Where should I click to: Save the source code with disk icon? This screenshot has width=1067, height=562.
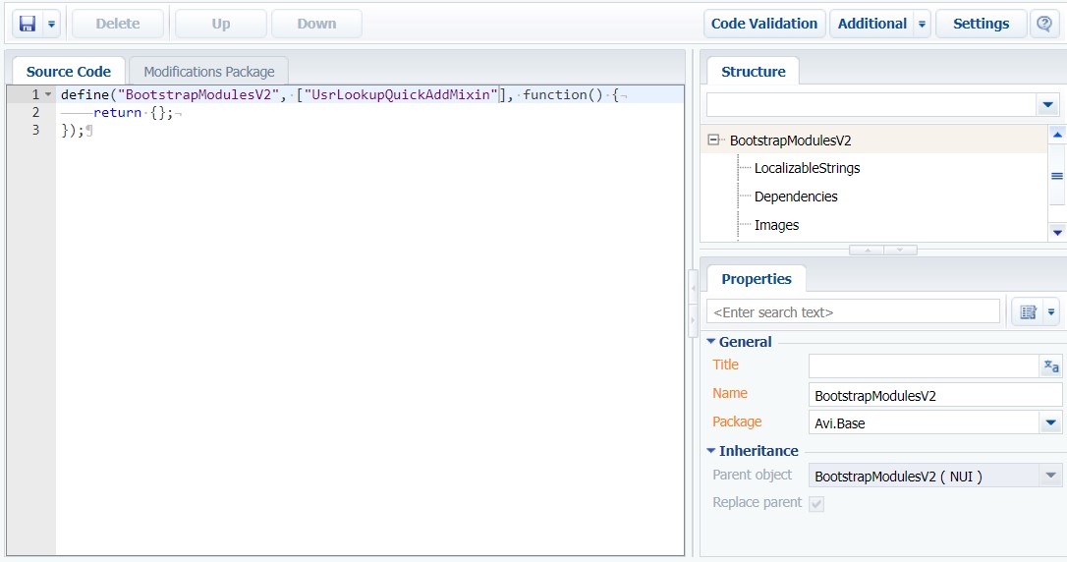(28, 24)
